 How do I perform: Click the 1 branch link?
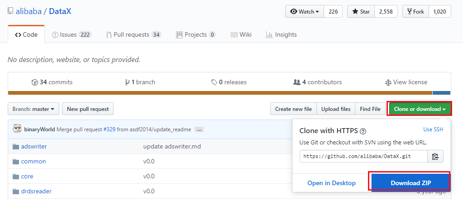pos(140,82)
